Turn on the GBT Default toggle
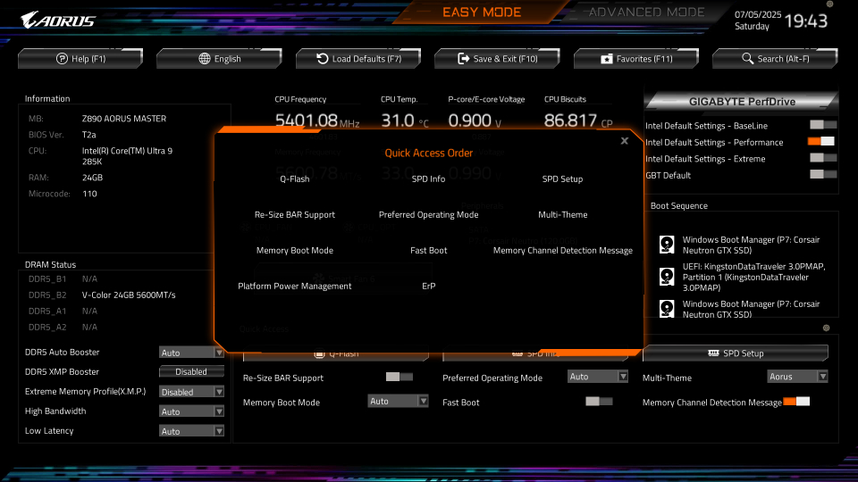 (822, 175)
